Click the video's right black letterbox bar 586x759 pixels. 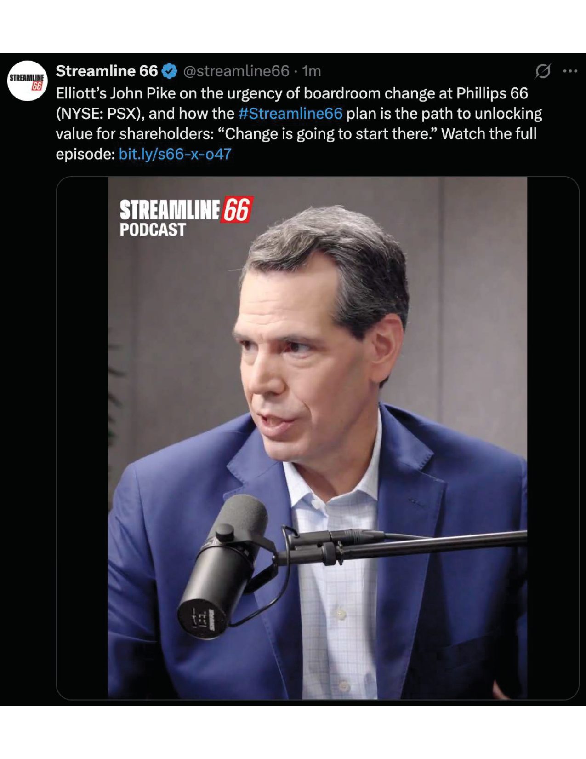(552, 438)
